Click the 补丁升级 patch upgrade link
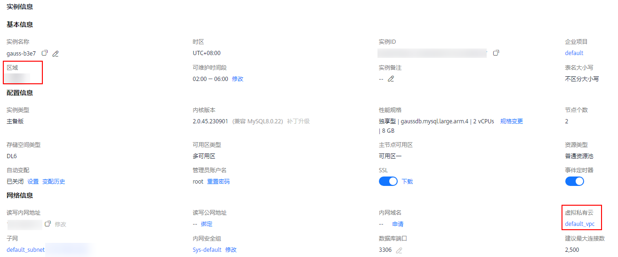The height and width of the screenshot is (257, 618). coord(298,121)
